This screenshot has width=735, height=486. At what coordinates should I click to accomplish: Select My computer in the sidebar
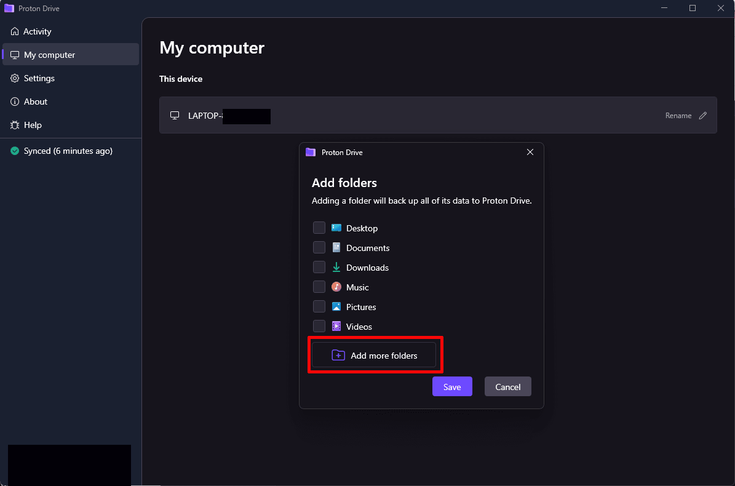click(x=49, y=54)
